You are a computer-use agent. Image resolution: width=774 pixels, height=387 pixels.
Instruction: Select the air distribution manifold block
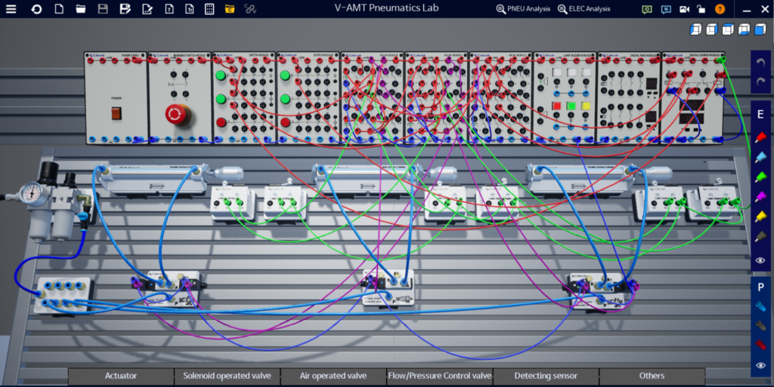point(63,295)
